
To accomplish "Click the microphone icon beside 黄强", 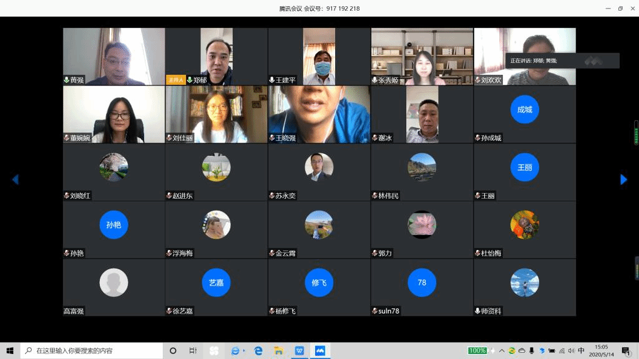I will (67, 80).
